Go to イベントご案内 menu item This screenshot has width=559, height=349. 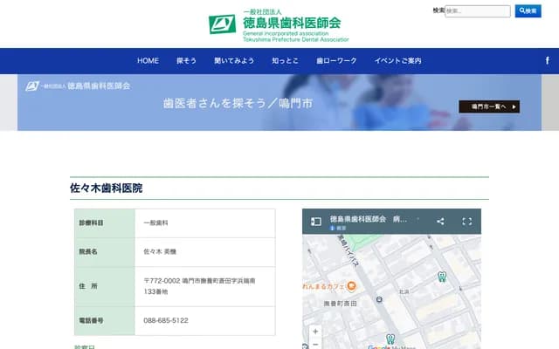click(x=397, y=61)
